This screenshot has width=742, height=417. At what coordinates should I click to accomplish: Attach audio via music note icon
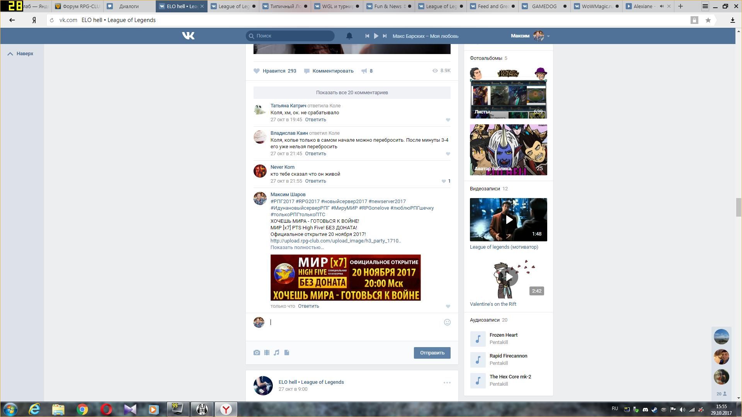point(276,353)
